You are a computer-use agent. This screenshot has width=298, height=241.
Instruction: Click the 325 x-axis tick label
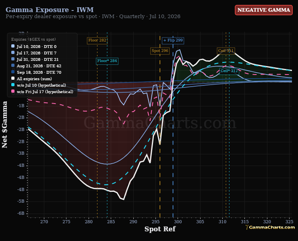pyautogui.click(x=290, y=222)
